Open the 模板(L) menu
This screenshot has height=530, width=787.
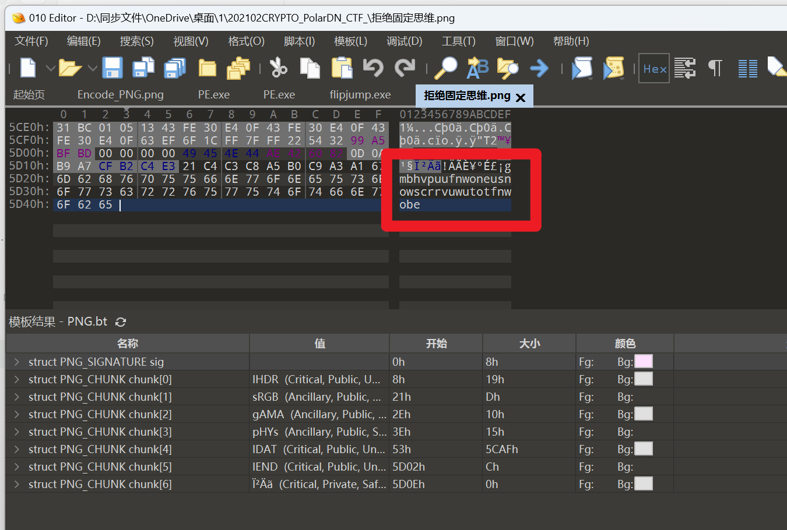click(x=350, y=41)
